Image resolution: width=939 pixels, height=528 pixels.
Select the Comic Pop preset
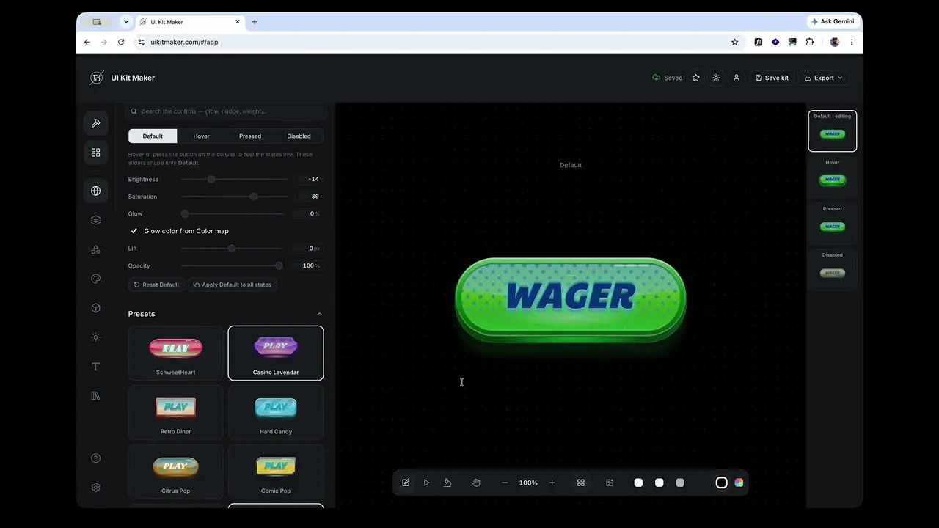pos(276,472)
